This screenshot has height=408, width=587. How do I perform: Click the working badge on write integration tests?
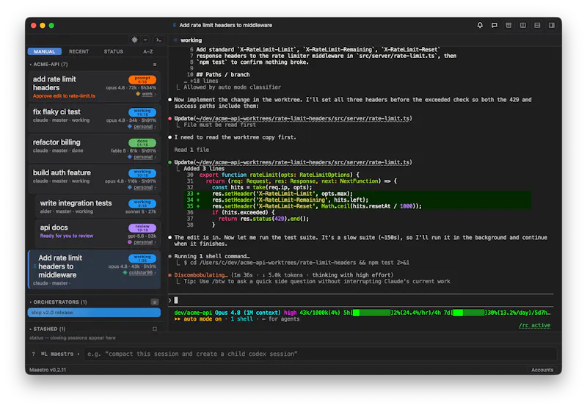pos(142,203)
